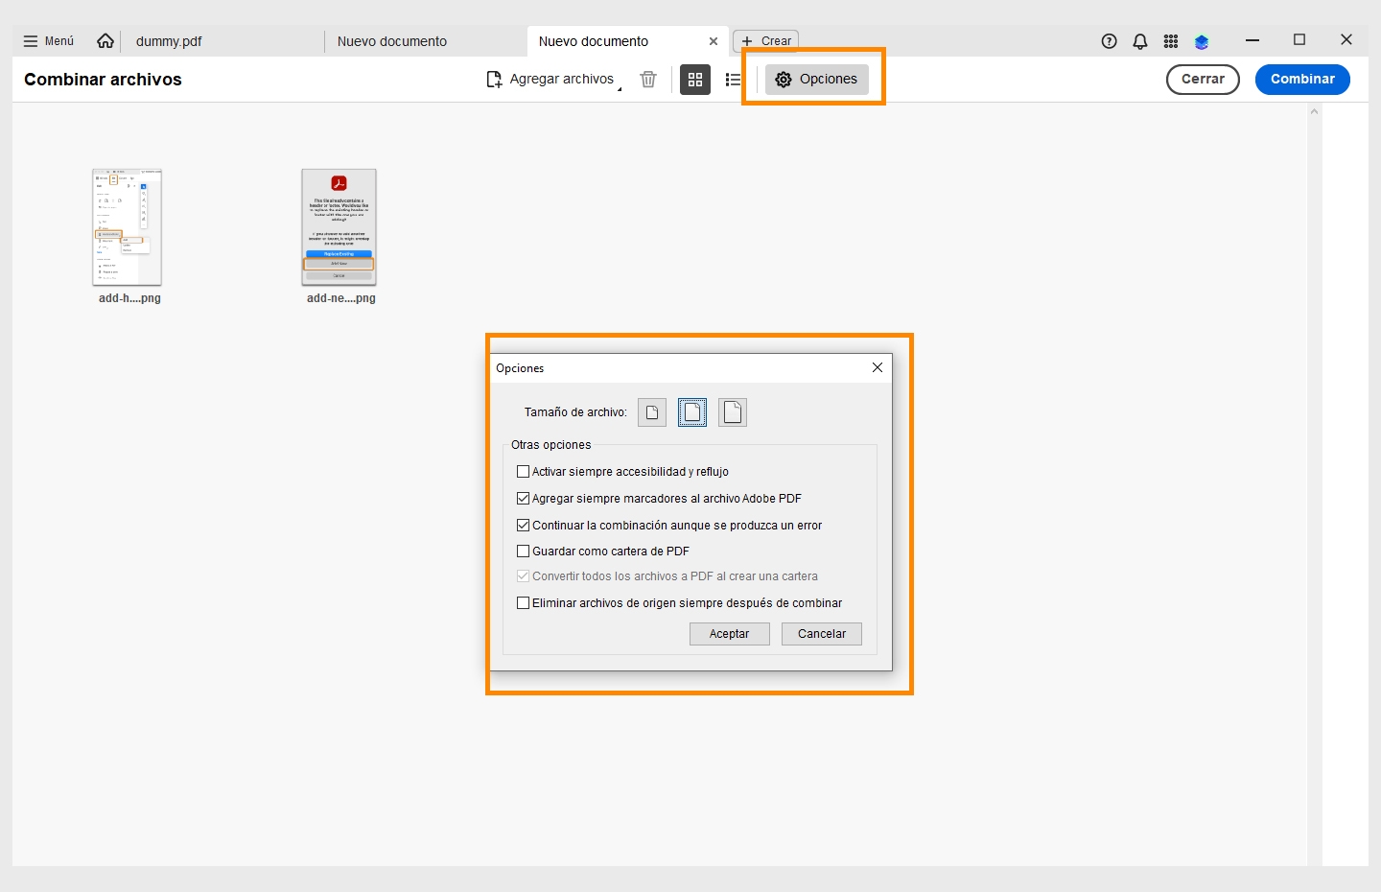The image size is (1381, 892).
Task: Click the trash delete icon in toolbar
Action: (x=648, y=80)
